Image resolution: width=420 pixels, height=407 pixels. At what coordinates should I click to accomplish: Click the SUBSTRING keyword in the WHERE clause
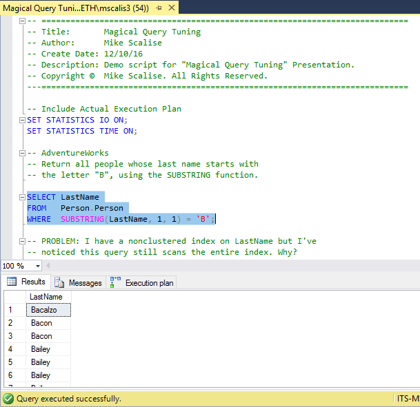point(82,219)
